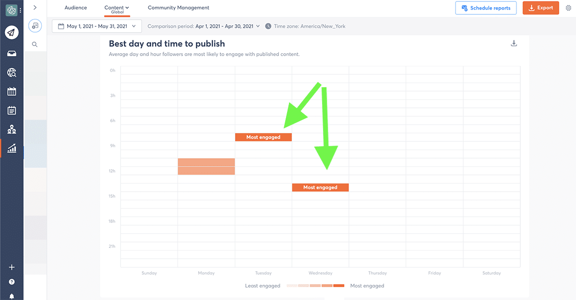Download the Best day and time chart
The height and width of the screenshot is (300, 576).
point(514,44)
